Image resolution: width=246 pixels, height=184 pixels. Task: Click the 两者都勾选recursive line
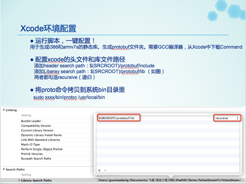click(65, 77)
